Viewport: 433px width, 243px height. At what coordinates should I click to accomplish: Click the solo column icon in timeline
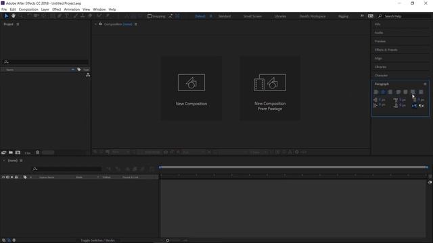12,177
